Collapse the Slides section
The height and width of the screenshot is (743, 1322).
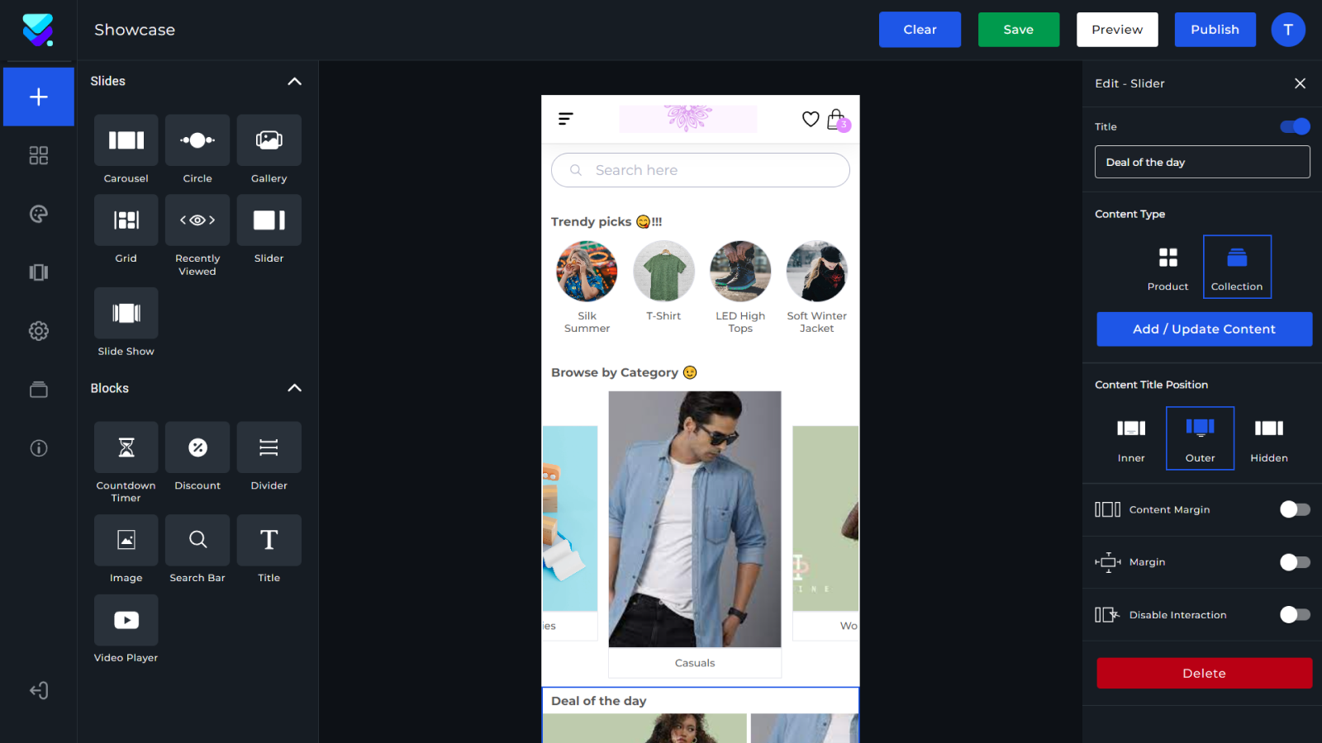(294, 82)
